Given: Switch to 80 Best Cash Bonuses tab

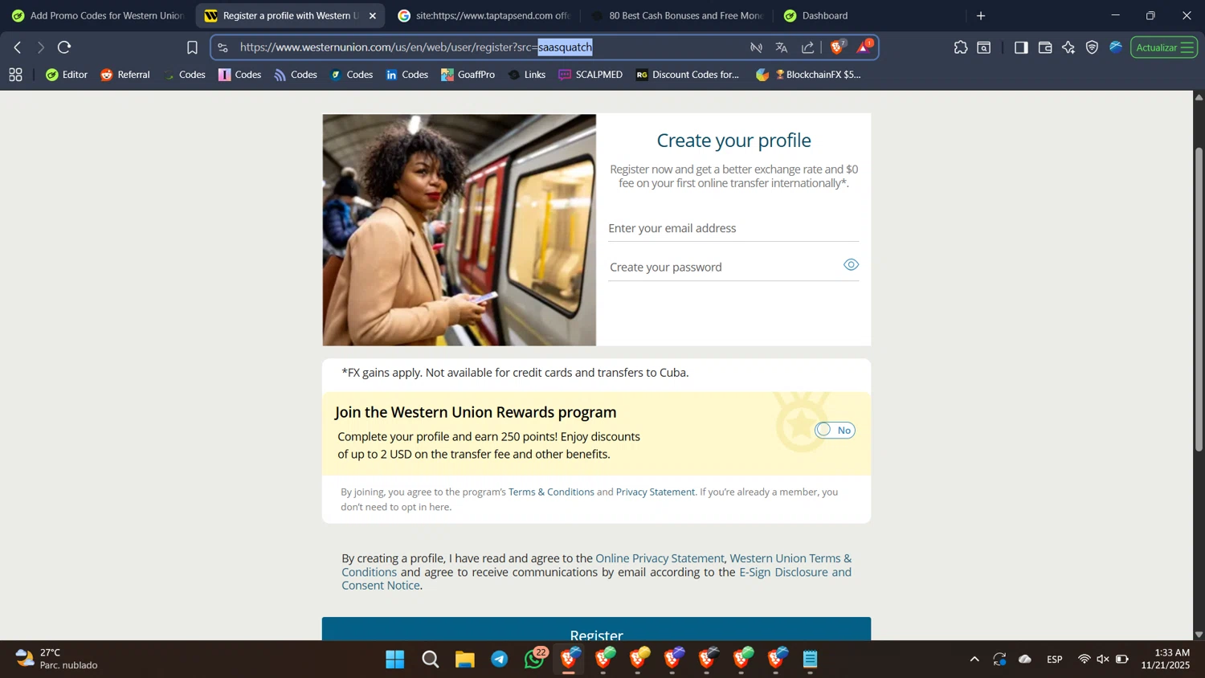Looking at the screenshot, I should click(677, 15).
